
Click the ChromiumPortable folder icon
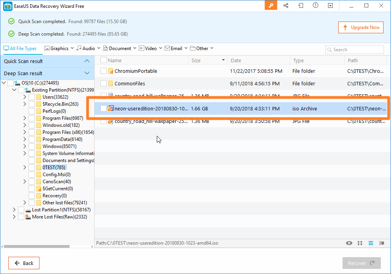click(x=111, y=71)
